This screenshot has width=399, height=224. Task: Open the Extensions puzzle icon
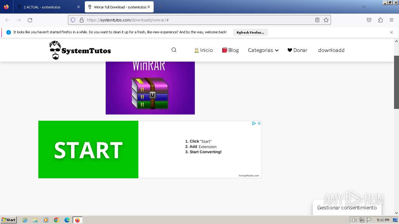(380, 20)
